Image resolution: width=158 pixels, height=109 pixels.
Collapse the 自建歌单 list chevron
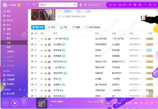click(x=24, y=90)
